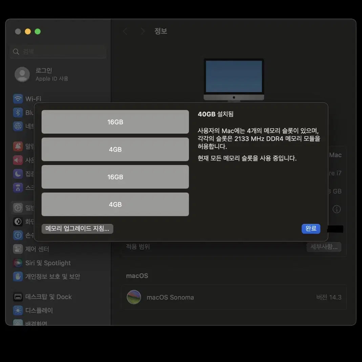
Task: Select Siri 및 Spotlight in sidebar
Action: (x=48, y=263)
